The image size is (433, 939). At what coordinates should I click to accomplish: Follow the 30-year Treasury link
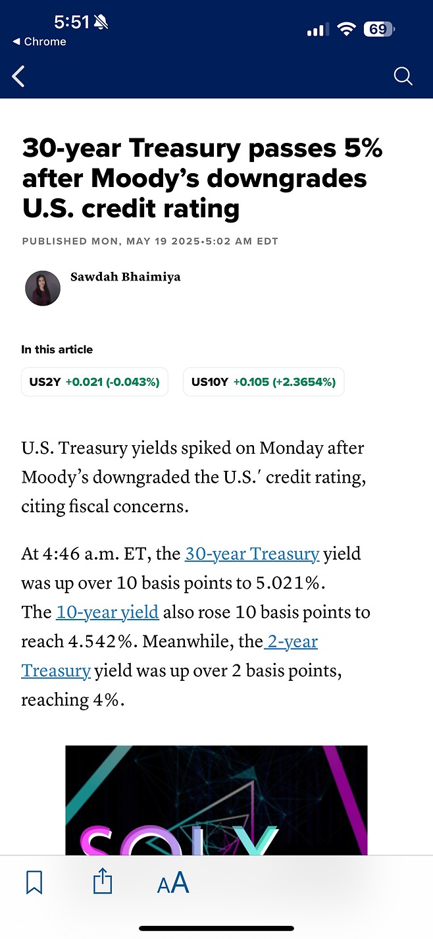pos(252,554)
